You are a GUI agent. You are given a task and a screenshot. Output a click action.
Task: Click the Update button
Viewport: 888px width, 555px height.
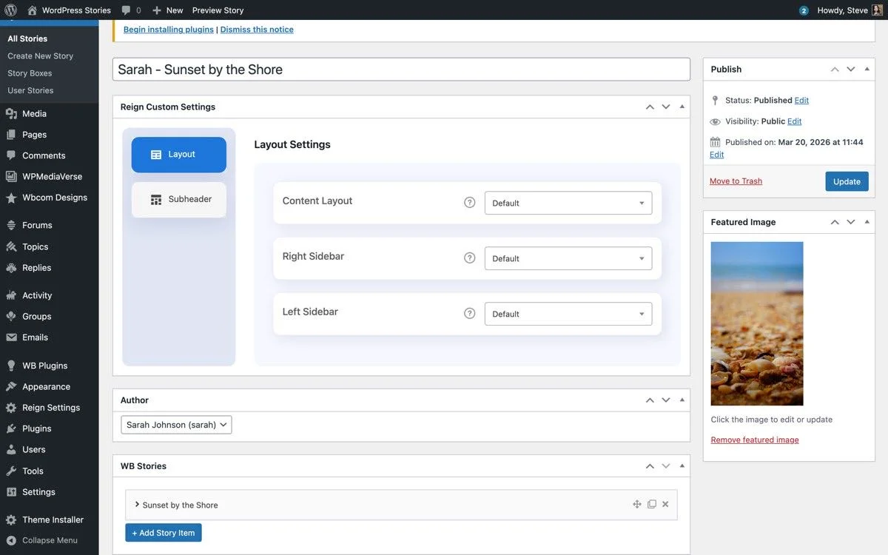click(x=847, y=181)
